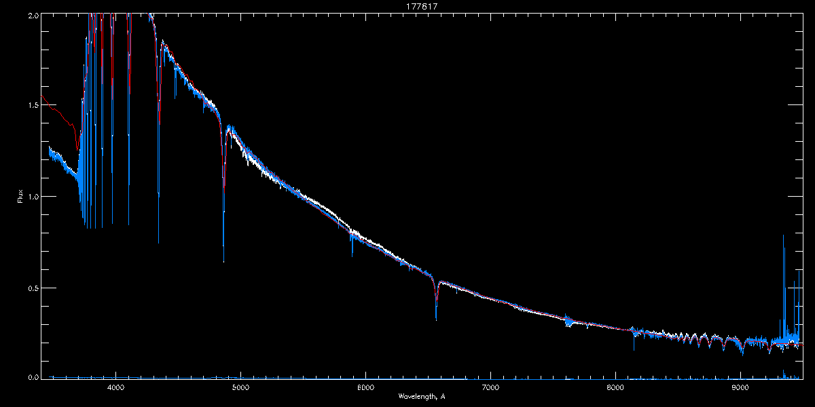Click the 2.0 flux tick label

pos(32,15)
